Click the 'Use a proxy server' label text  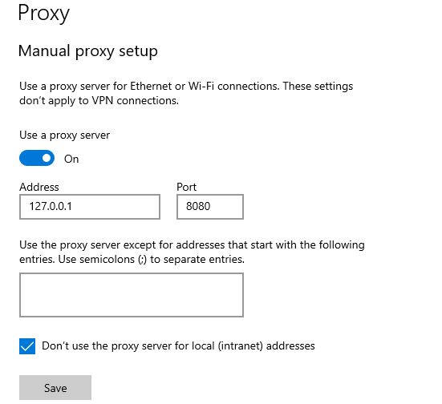coord(64,135)
